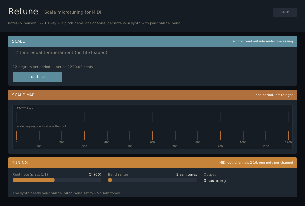Click the scale degree marker at 200 cents

[x=62, y=135]
